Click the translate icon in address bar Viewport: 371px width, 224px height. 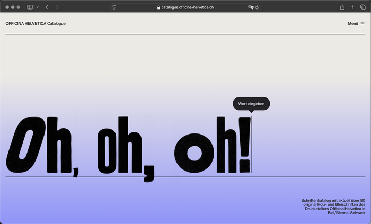pyautogui.click(x=251, y=7)
